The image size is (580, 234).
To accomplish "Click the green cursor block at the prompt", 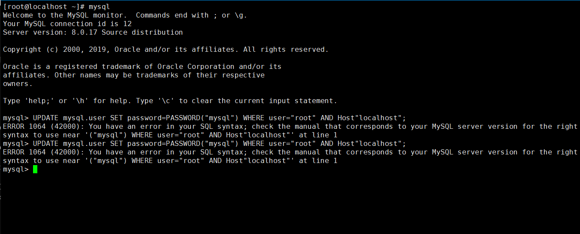I will pyautogui.click(x=35, y=169).
